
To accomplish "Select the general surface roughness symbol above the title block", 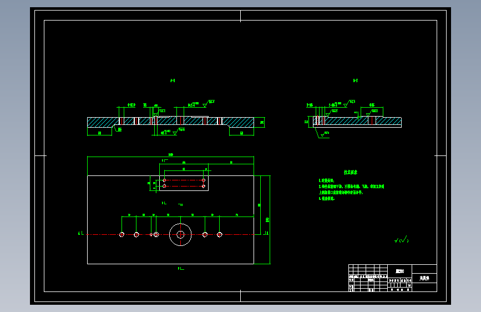I will point(402,239).
